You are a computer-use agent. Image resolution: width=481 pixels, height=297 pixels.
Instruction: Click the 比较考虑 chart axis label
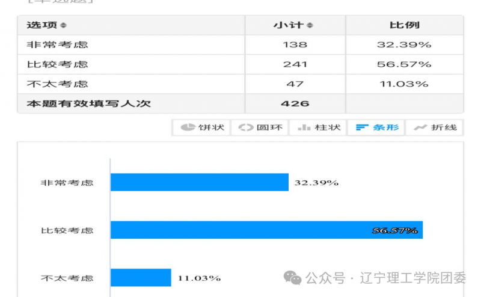point(67,230)
